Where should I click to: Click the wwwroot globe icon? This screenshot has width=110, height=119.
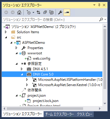(x=24, y=53)
